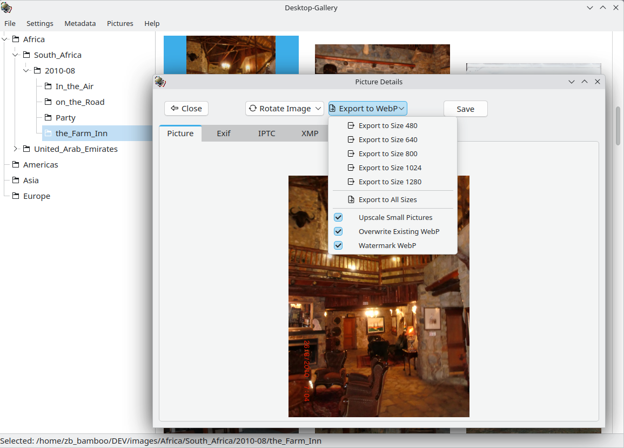Collapse the 2010-08 tree node
Viewport: 624px width, 448px height.
[x=26, y=71]
